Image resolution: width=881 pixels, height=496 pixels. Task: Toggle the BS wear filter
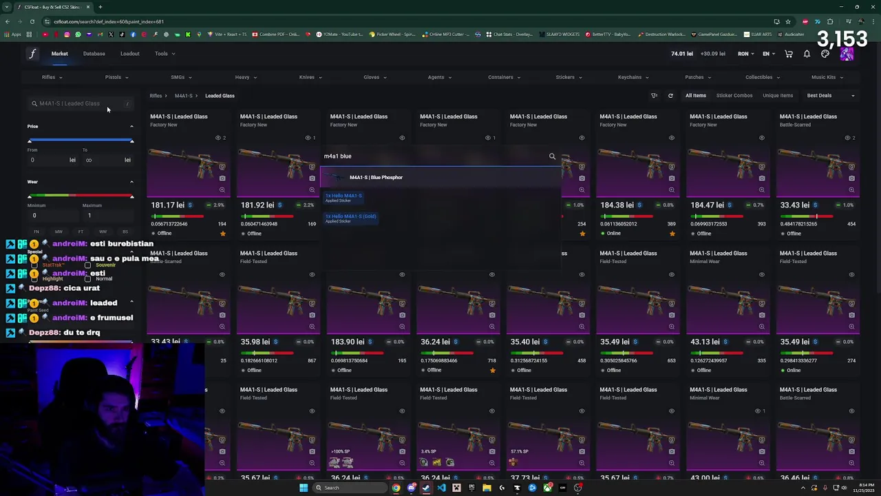tap(125, 231)
